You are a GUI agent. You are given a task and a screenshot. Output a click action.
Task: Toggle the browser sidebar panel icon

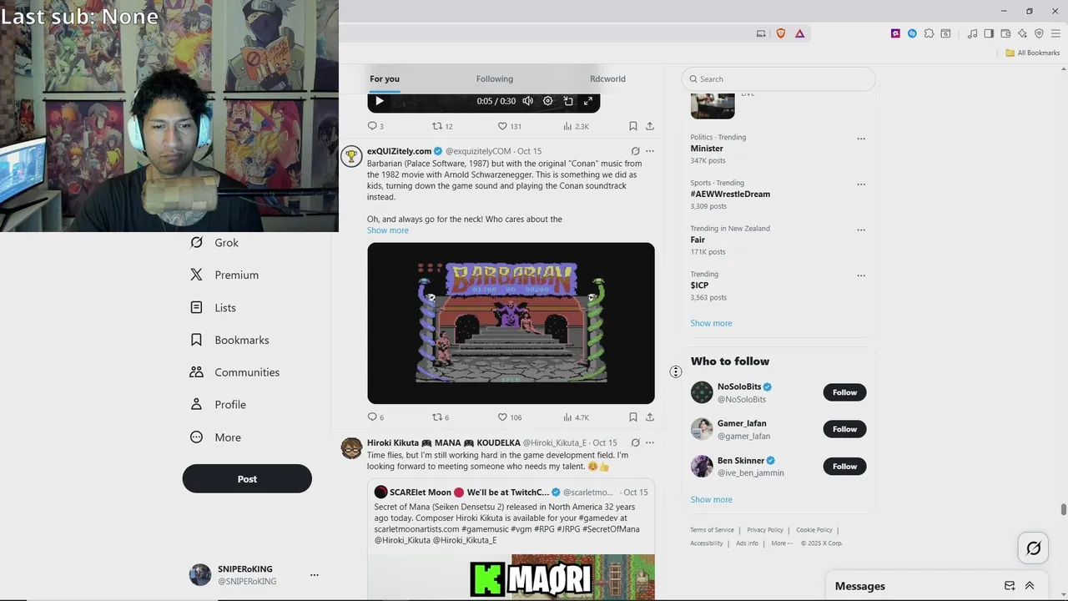click(989, 33)
